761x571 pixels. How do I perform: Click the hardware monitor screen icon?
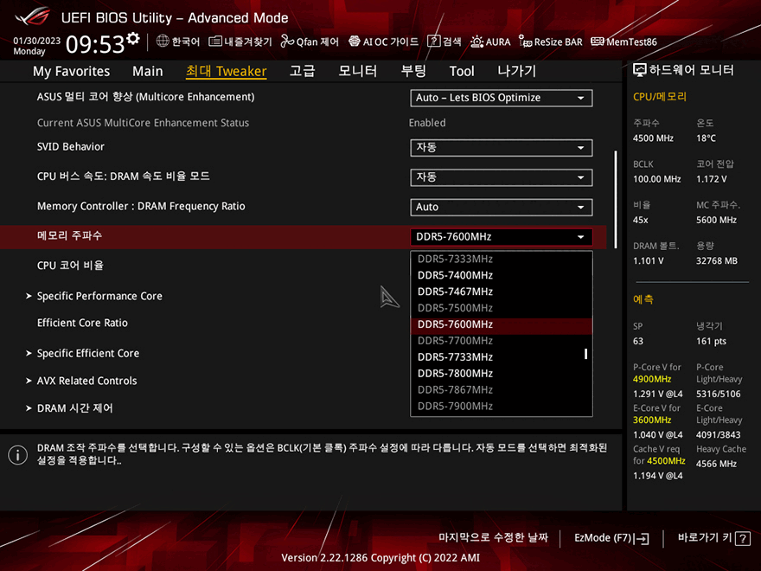(640, 70)
